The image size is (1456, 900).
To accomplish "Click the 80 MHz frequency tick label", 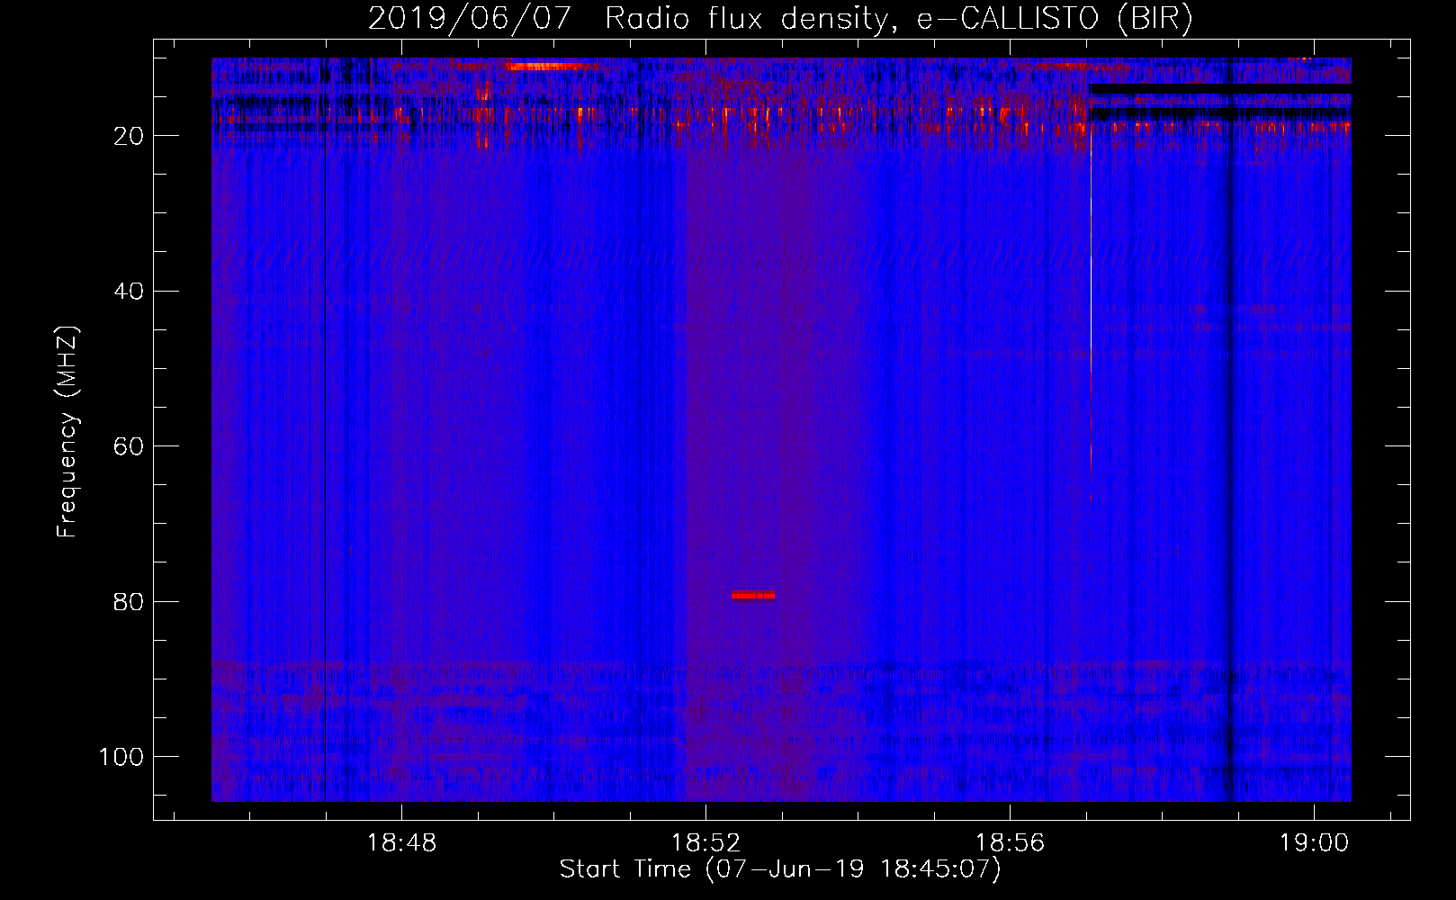I will (130, 601).
